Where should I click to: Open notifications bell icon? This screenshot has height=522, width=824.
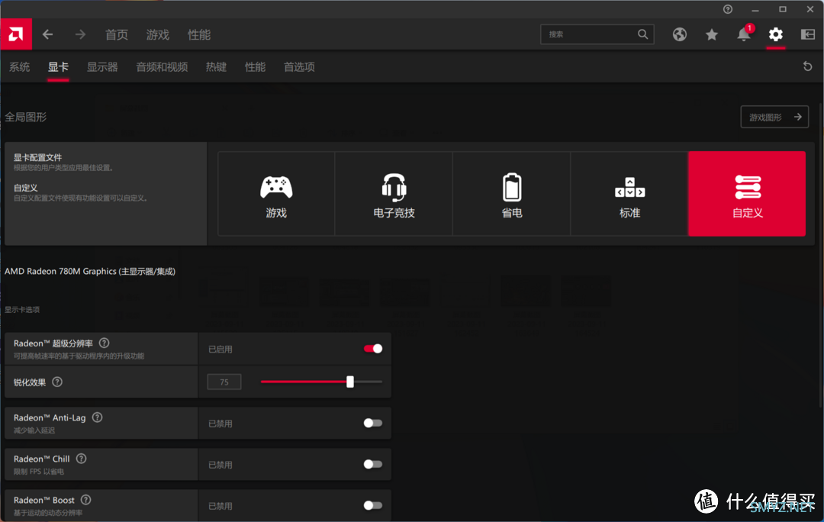[x=744, y=34]
